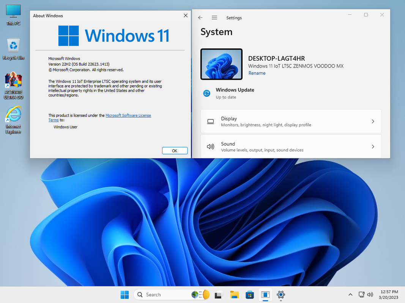The width and height of the screenshot is (405, 303).
Task: Click the network status tray icon
Action: pyautogui.click(x=361, y=295)
